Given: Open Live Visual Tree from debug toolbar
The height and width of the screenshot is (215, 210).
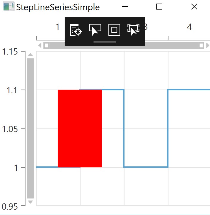Looking at the screenshot, I should [76, 30].
